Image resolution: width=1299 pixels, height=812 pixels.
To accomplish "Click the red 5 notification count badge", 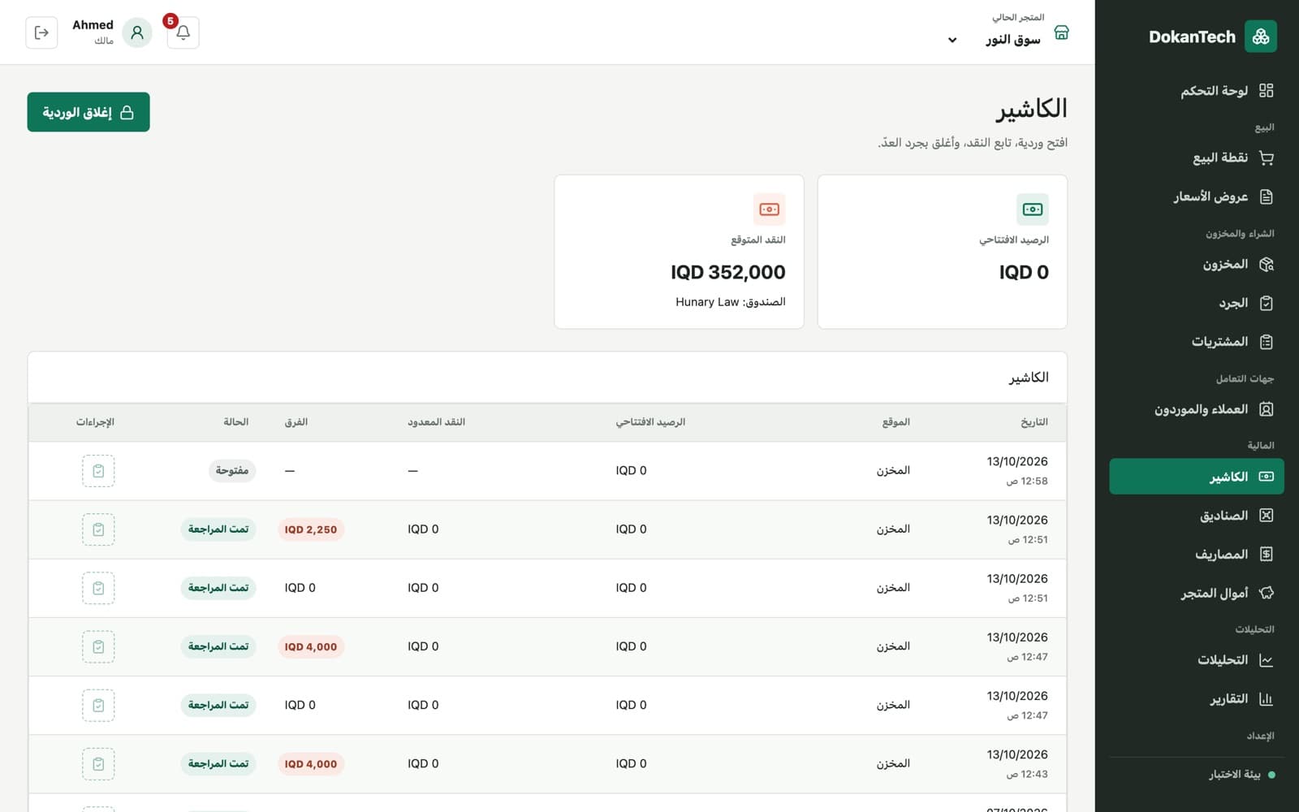I will click(x=170, y=21).
